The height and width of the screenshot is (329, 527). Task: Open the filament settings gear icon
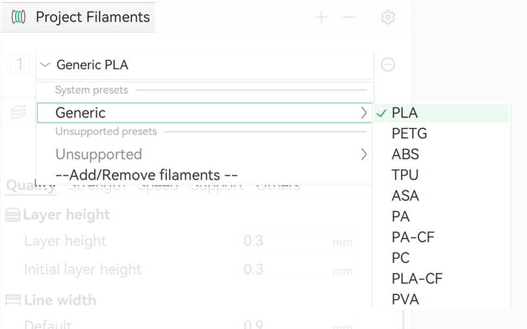388,18
